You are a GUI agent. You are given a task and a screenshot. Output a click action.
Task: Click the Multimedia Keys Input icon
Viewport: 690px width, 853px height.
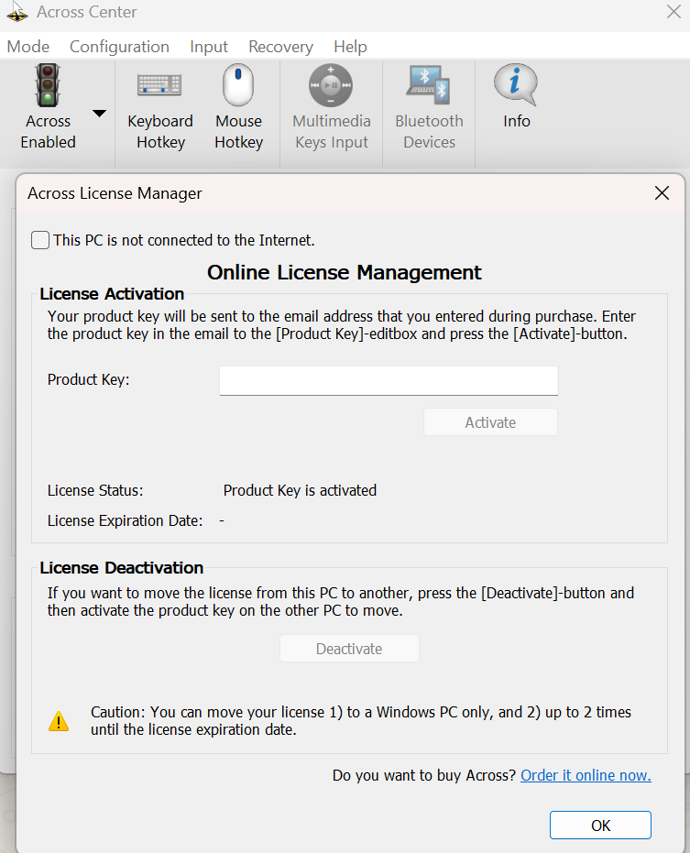tap(331, 85)
